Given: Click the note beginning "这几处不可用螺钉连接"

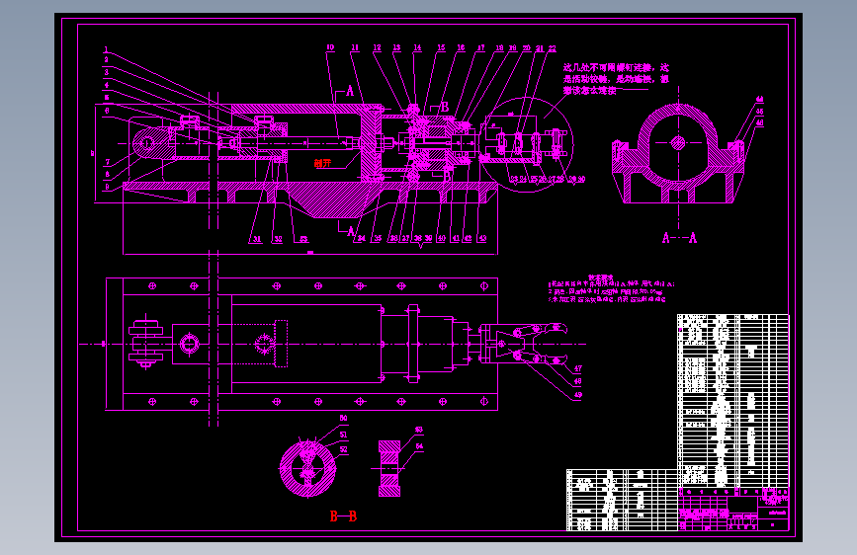Looking at the screenshot, I should pos(616,79).
